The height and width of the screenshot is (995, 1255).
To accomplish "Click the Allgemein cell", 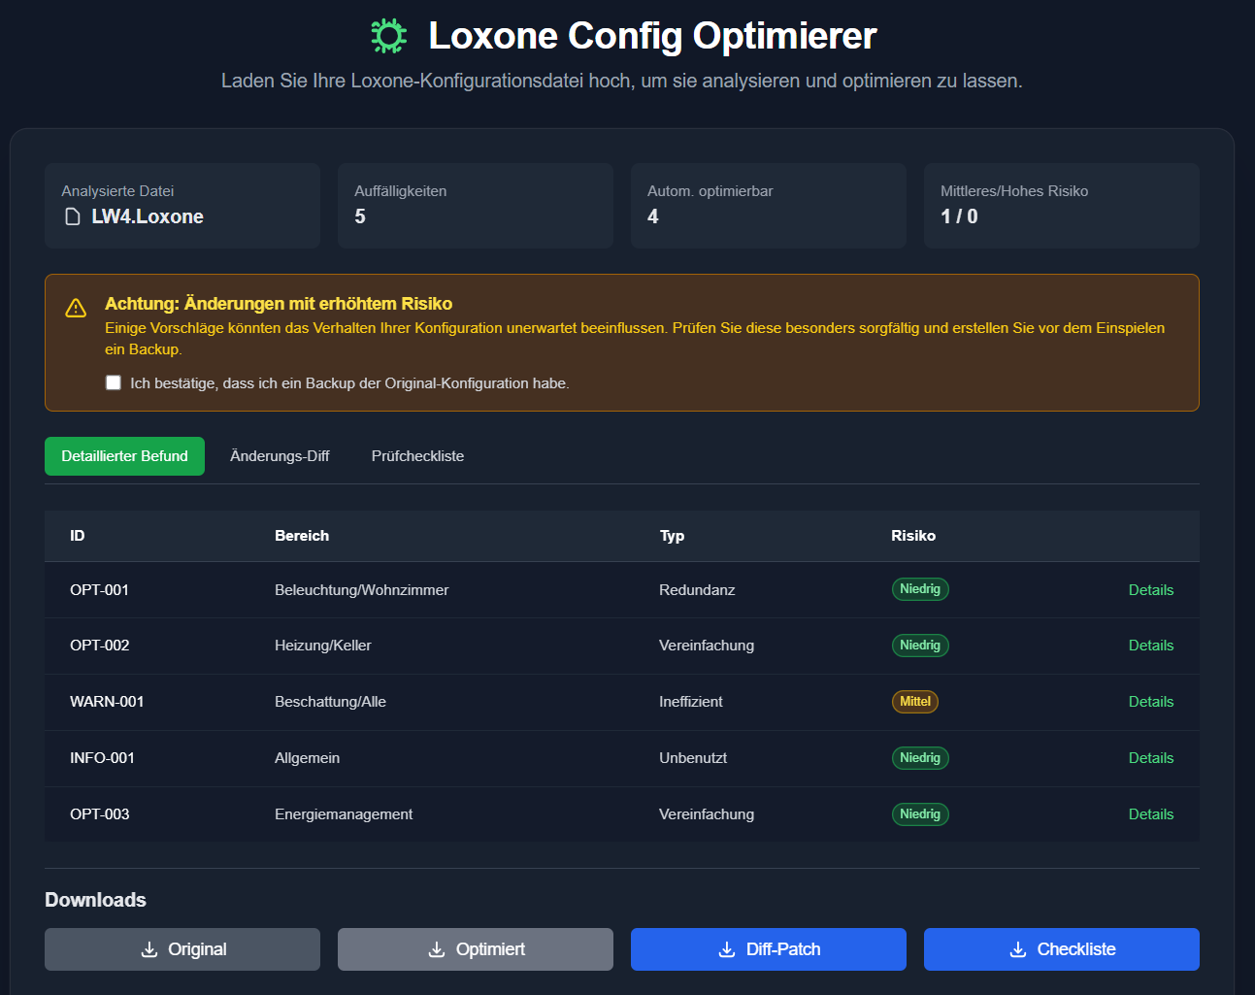I will pos(307,758).
